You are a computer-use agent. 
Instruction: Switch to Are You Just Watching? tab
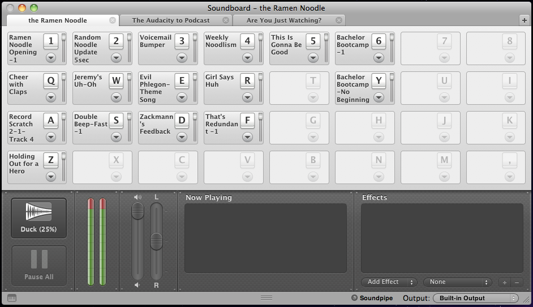click(x=284, y=20)
